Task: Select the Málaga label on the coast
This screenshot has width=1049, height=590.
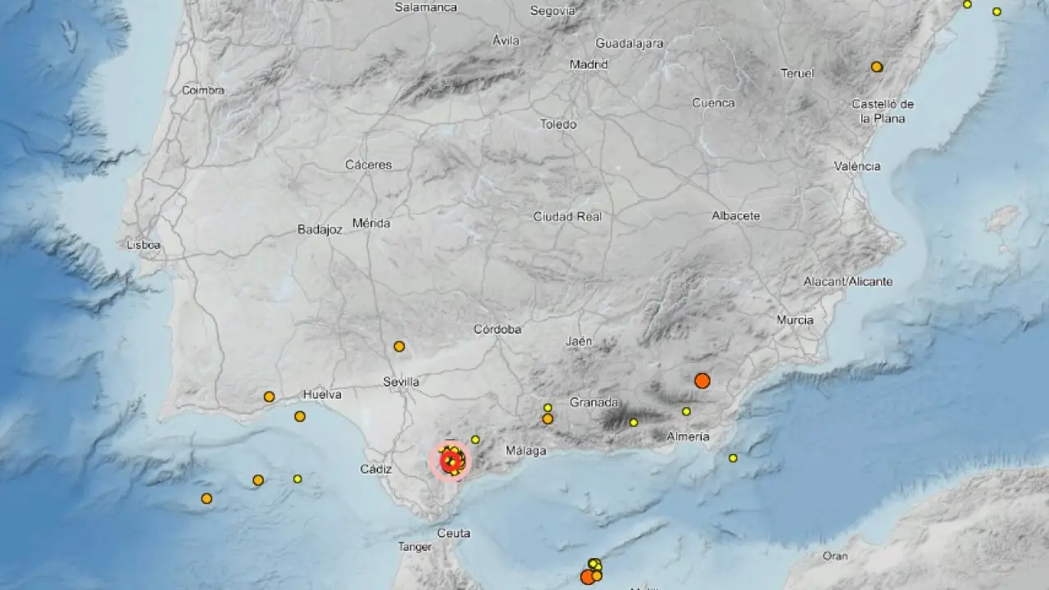Action: (525, 450)
